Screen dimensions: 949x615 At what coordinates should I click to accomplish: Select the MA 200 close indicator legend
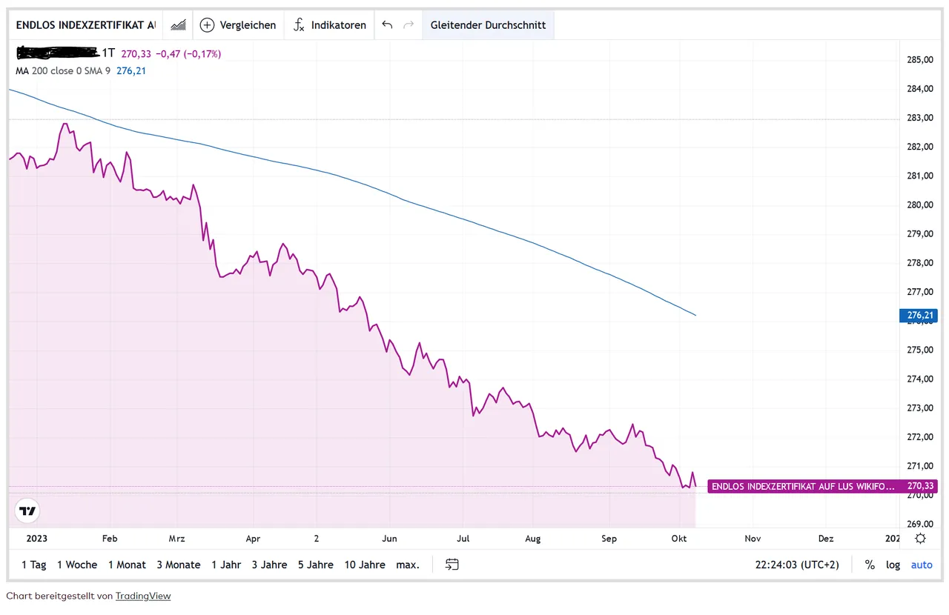click(64, 71)
